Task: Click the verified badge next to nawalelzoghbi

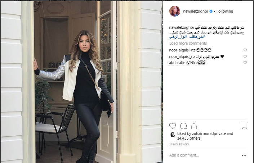Action: 211,11
